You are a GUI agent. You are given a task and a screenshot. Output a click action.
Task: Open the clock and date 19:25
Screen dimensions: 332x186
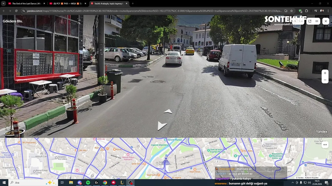[x=317, y=183]
